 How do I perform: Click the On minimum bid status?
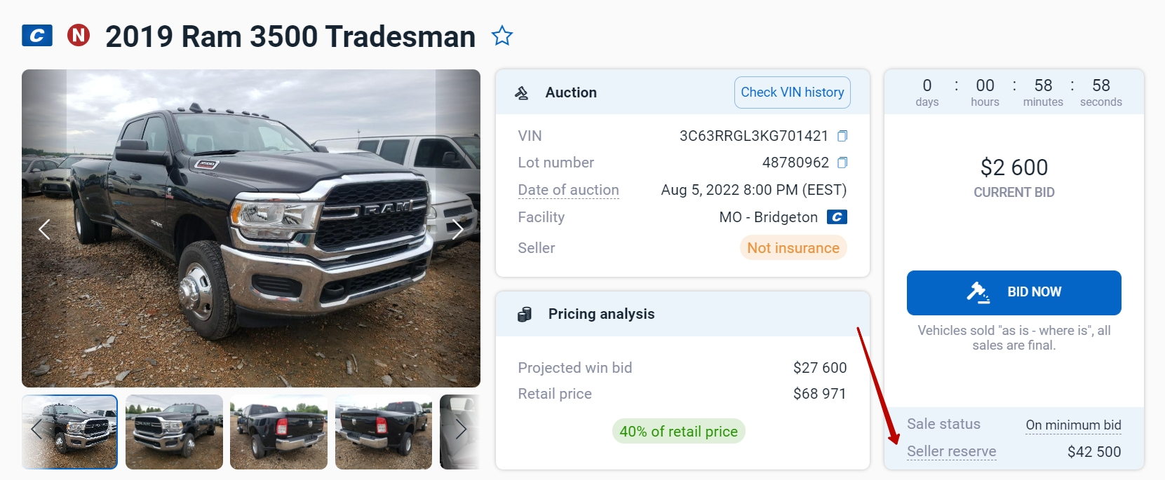[x=1073, y=425]
